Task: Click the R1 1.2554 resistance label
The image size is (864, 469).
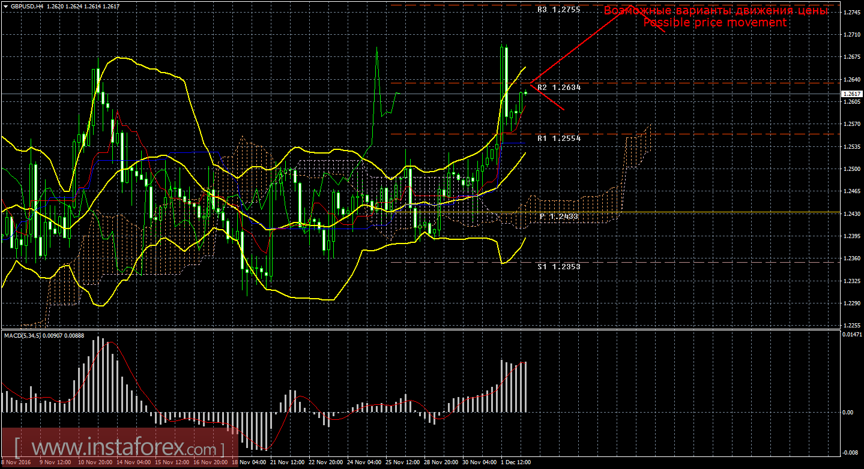Action: [x=558, y=139]
